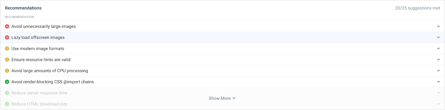Click yellow warning icon beside Use modern image formats
The width and height of the screenshot is (445, 110).
(x=7, y=49)
